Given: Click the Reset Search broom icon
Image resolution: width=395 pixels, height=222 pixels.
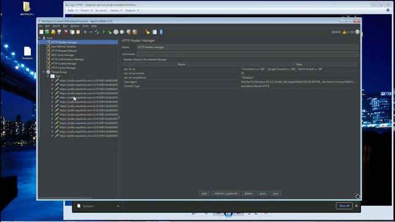Looking at the screenshot, I should [x=148, y=32].
